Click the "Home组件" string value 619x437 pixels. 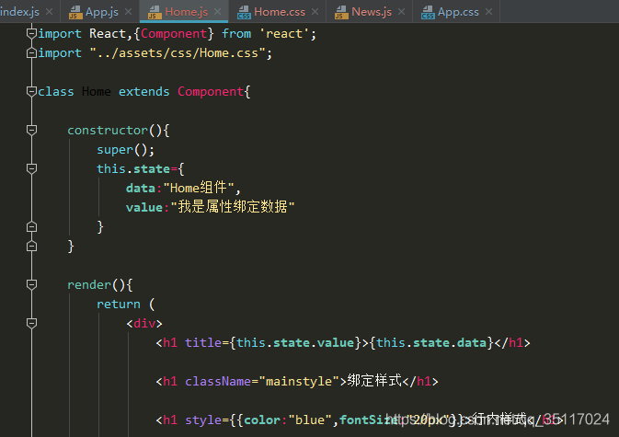(x=199, y=188)
